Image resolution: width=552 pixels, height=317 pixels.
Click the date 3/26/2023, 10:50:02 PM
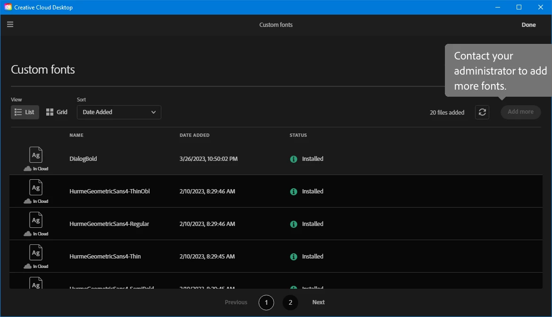[209, 158]
